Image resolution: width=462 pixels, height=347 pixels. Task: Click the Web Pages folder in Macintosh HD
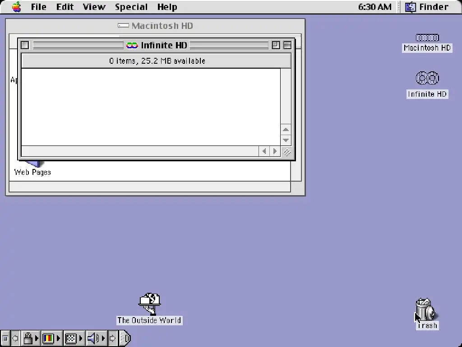click(32, 169)
